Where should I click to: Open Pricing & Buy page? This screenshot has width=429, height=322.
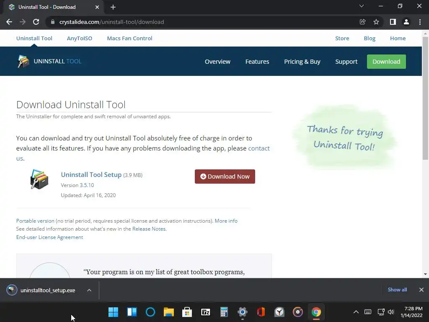click(302, 62)
